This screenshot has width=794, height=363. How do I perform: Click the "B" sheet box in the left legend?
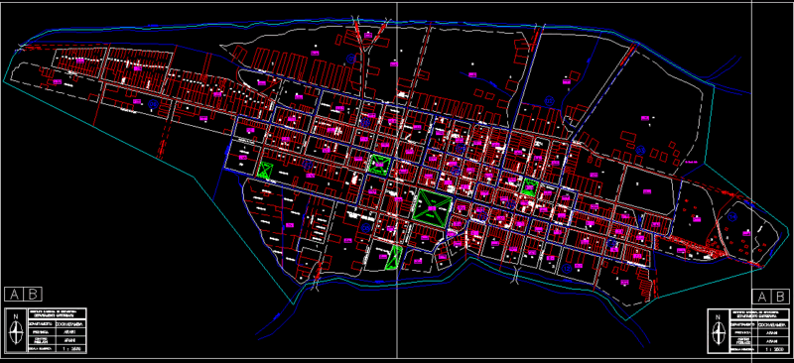tap(33, 295)
